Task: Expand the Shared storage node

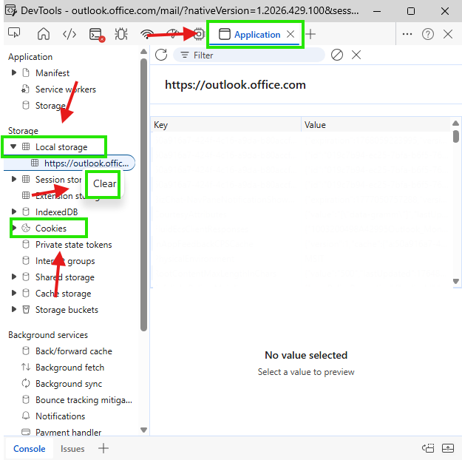Action: 13,277
